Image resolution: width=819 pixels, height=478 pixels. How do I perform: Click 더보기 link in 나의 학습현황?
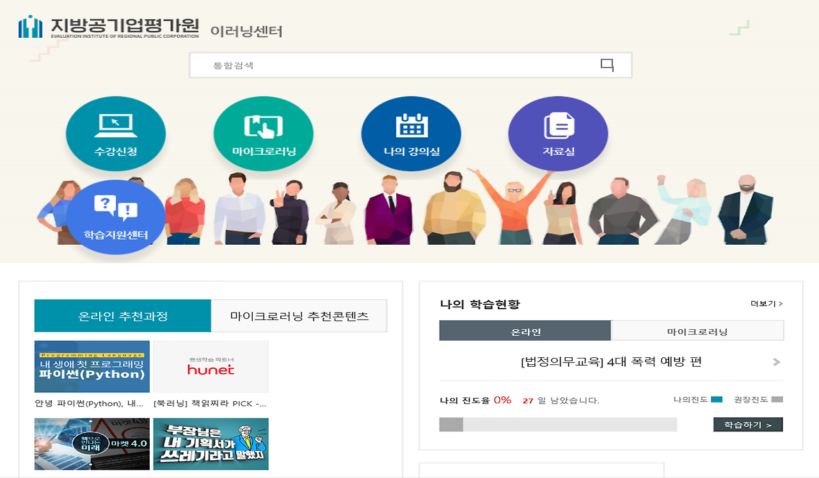click(767, 304)
